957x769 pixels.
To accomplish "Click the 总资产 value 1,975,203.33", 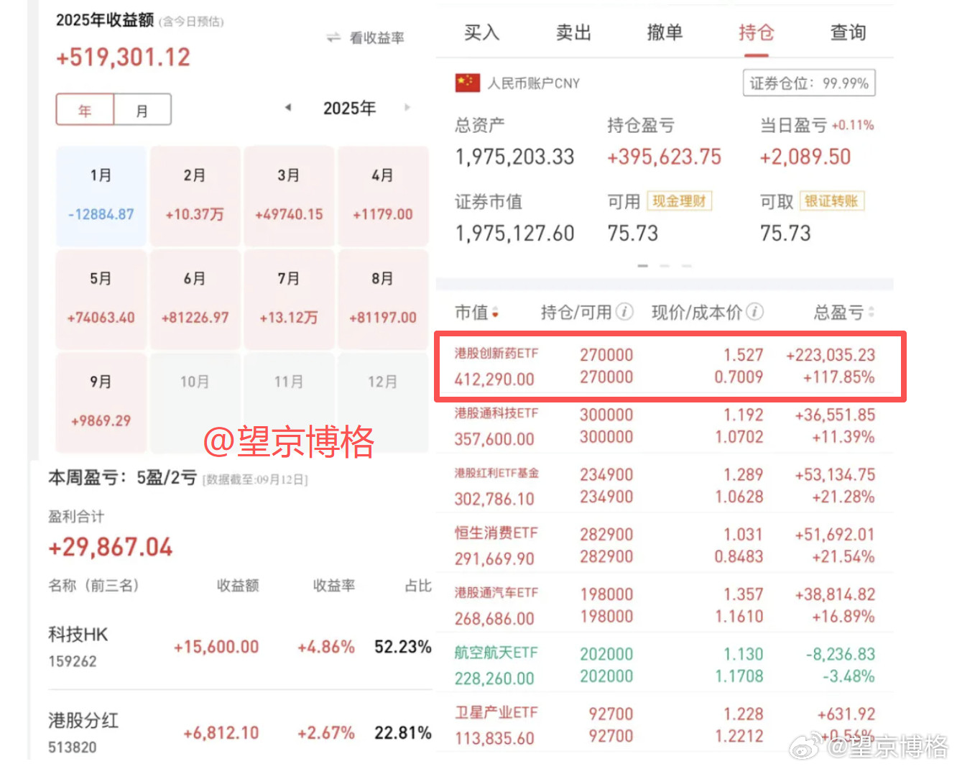I will pos(514,157).
